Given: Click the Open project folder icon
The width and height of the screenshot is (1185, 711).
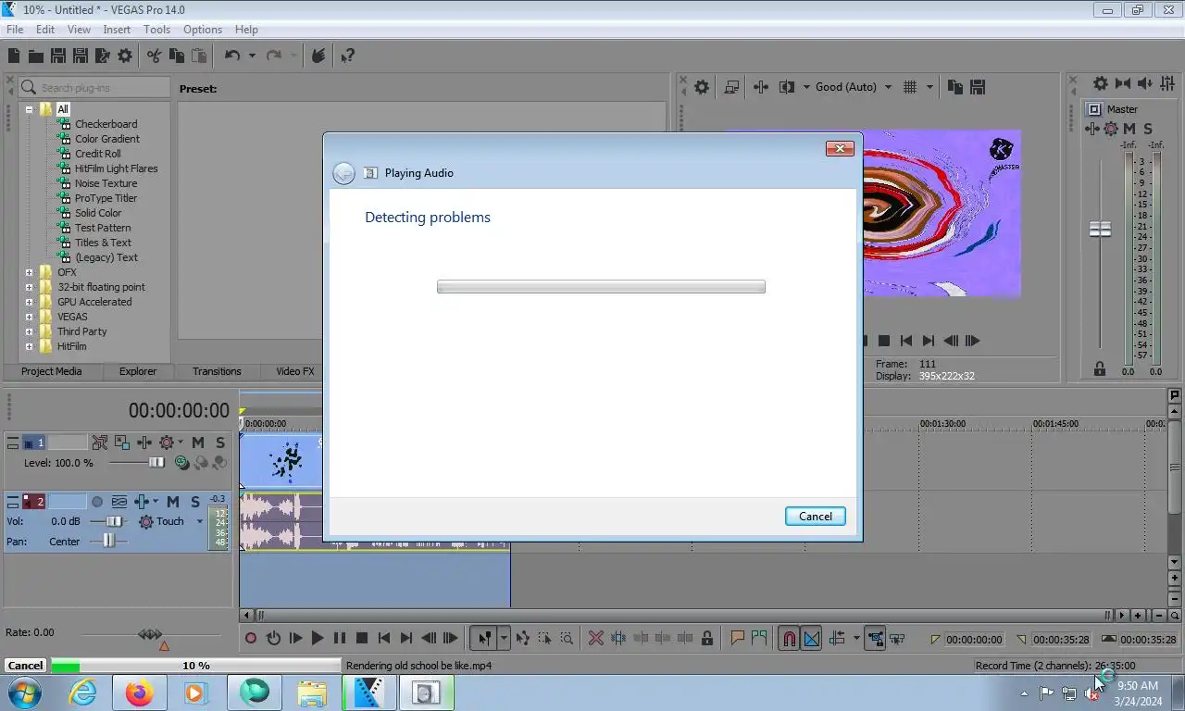Looking at the screenshot, I should 36,56.
